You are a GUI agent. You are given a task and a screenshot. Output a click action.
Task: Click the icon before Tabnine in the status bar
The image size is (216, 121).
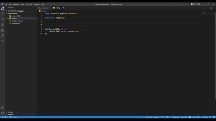(x=190, y=117)
